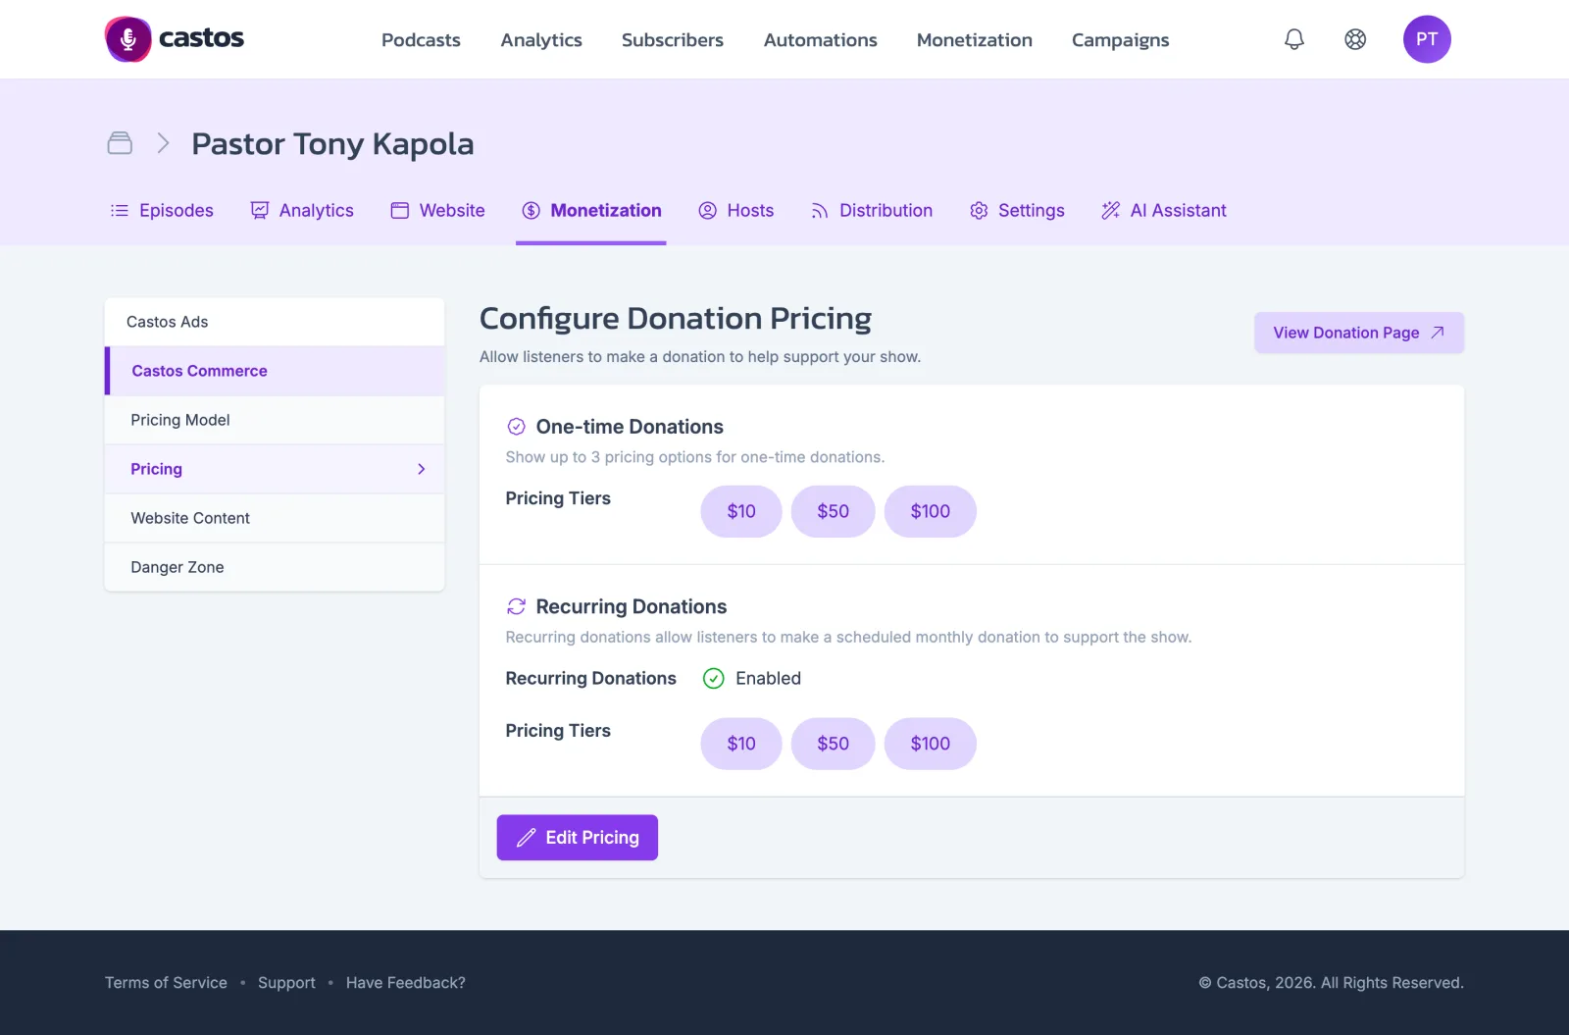The width and height of the screenshot is (1569, 1035).
Task: Open View Donation Page
Action: [1359, 333]
